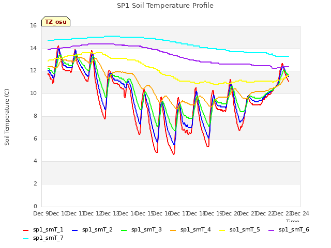Screen dimensions: 331x248
Task: Click the sp1_smT_4 orange legend swatch
Action: click(x=173, y=230)
